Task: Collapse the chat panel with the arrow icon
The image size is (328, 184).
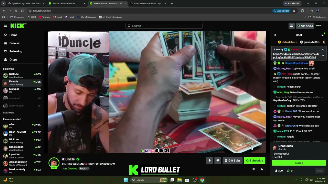Action: (x=275, y=35)
